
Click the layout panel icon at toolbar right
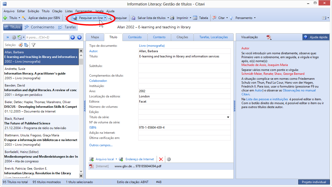click(324, 18)
